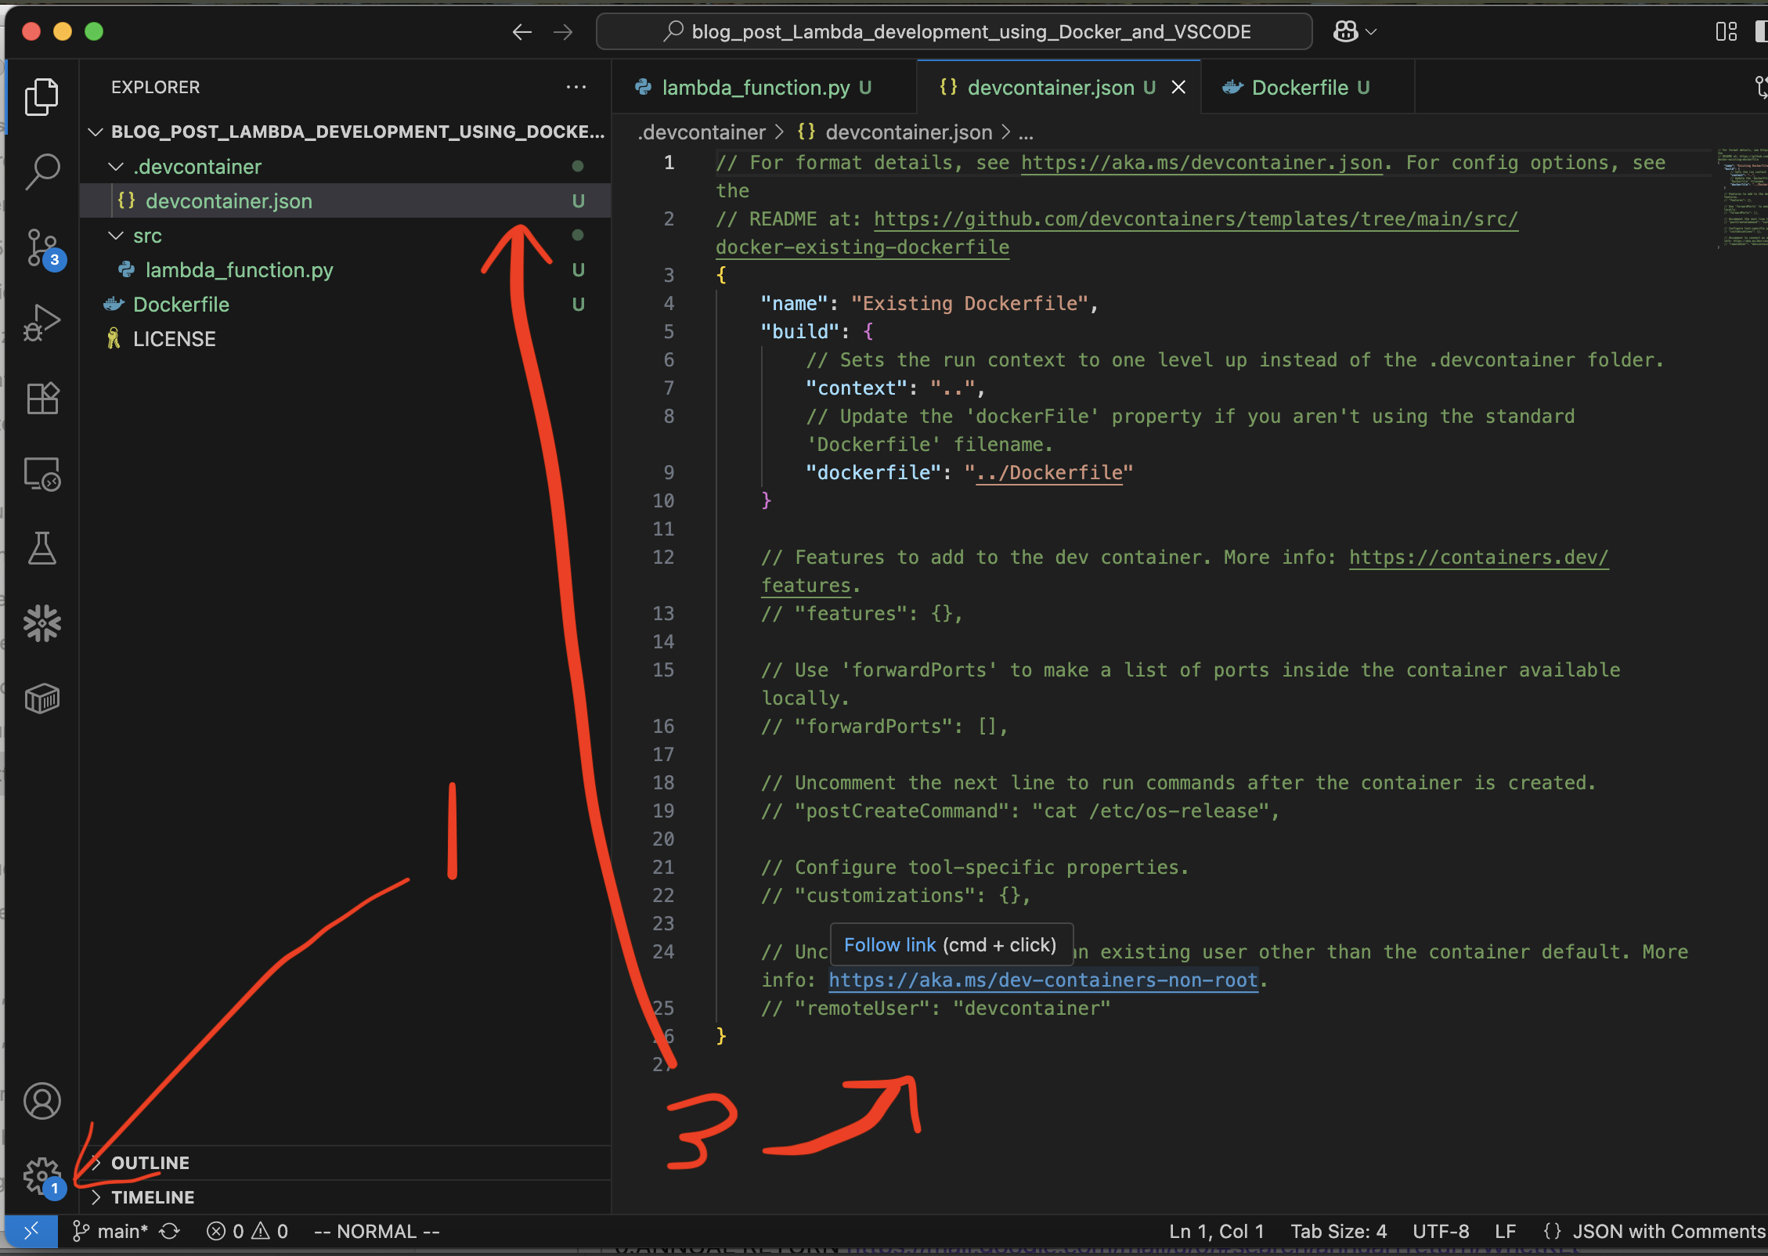Screen dimensions: 1768x1256
Task: Change Tab Size: 4 setting
Action: coord(1338,1232)
